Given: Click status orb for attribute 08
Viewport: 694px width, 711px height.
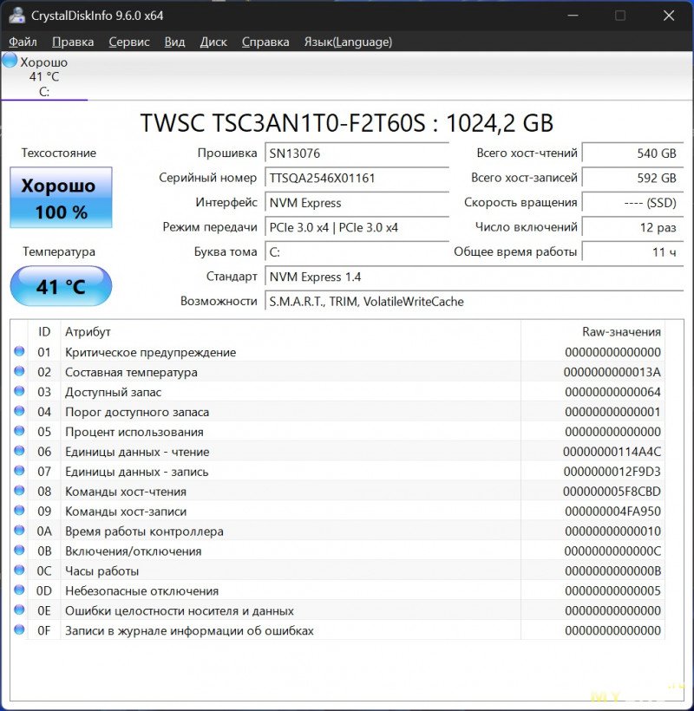Looking at the screenshot, I should click(x=19, y=491).
